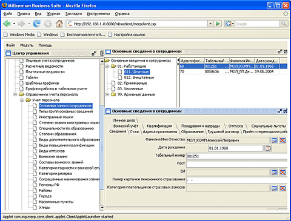Image resolution: width=291 pixels, height=221 pixels.
Task: Click the search magnifier icon in Google box
Action: pyautogui.click(x=284, y=24)
